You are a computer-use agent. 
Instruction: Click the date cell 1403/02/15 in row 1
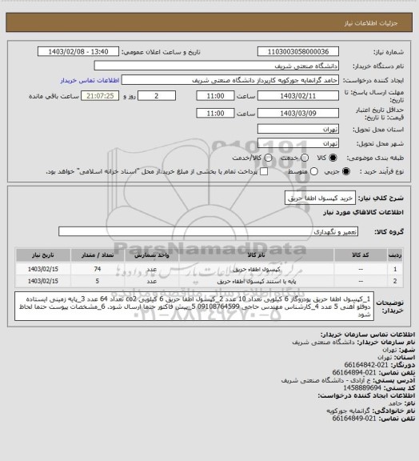click(43, 269)
